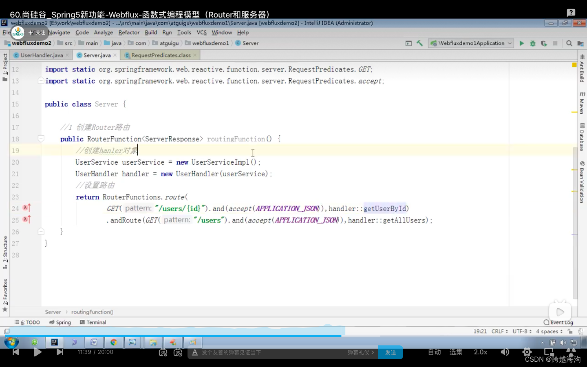The width and height of the screenshot is (587, 367).
Task: Switch to RequestPredicates.class tab
Action: [161, 55]
